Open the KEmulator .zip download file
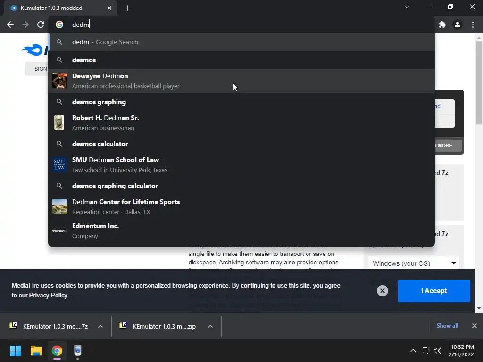483x362 pixels. click(159, 326)
